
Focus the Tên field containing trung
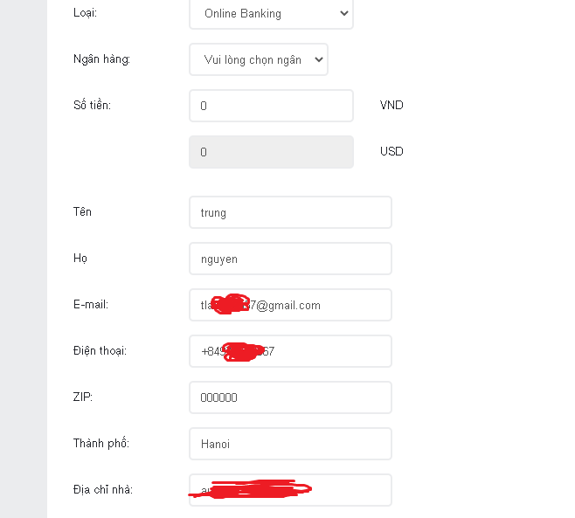pos(290,212)
